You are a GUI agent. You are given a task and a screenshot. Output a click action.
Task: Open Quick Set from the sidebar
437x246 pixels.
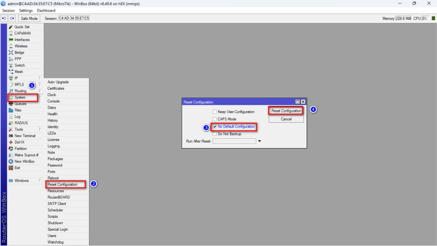(22, 27)
